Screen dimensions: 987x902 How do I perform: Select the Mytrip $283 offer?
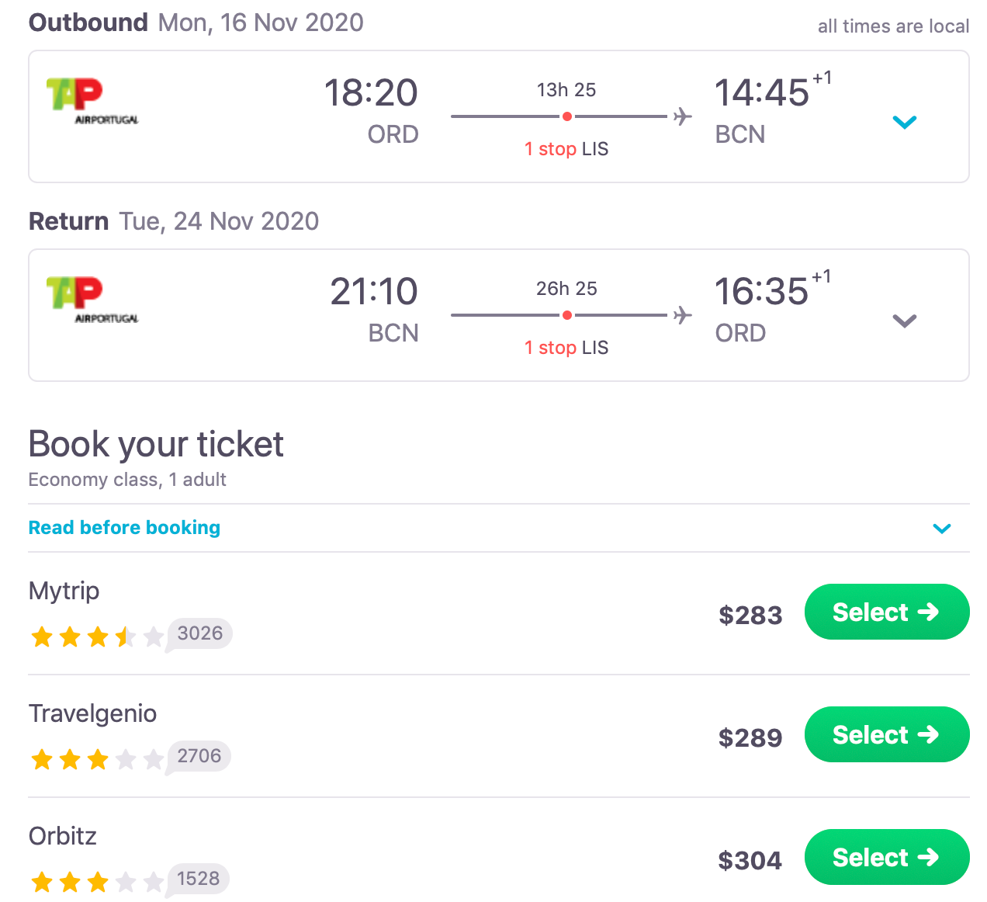tap(886, 612)
